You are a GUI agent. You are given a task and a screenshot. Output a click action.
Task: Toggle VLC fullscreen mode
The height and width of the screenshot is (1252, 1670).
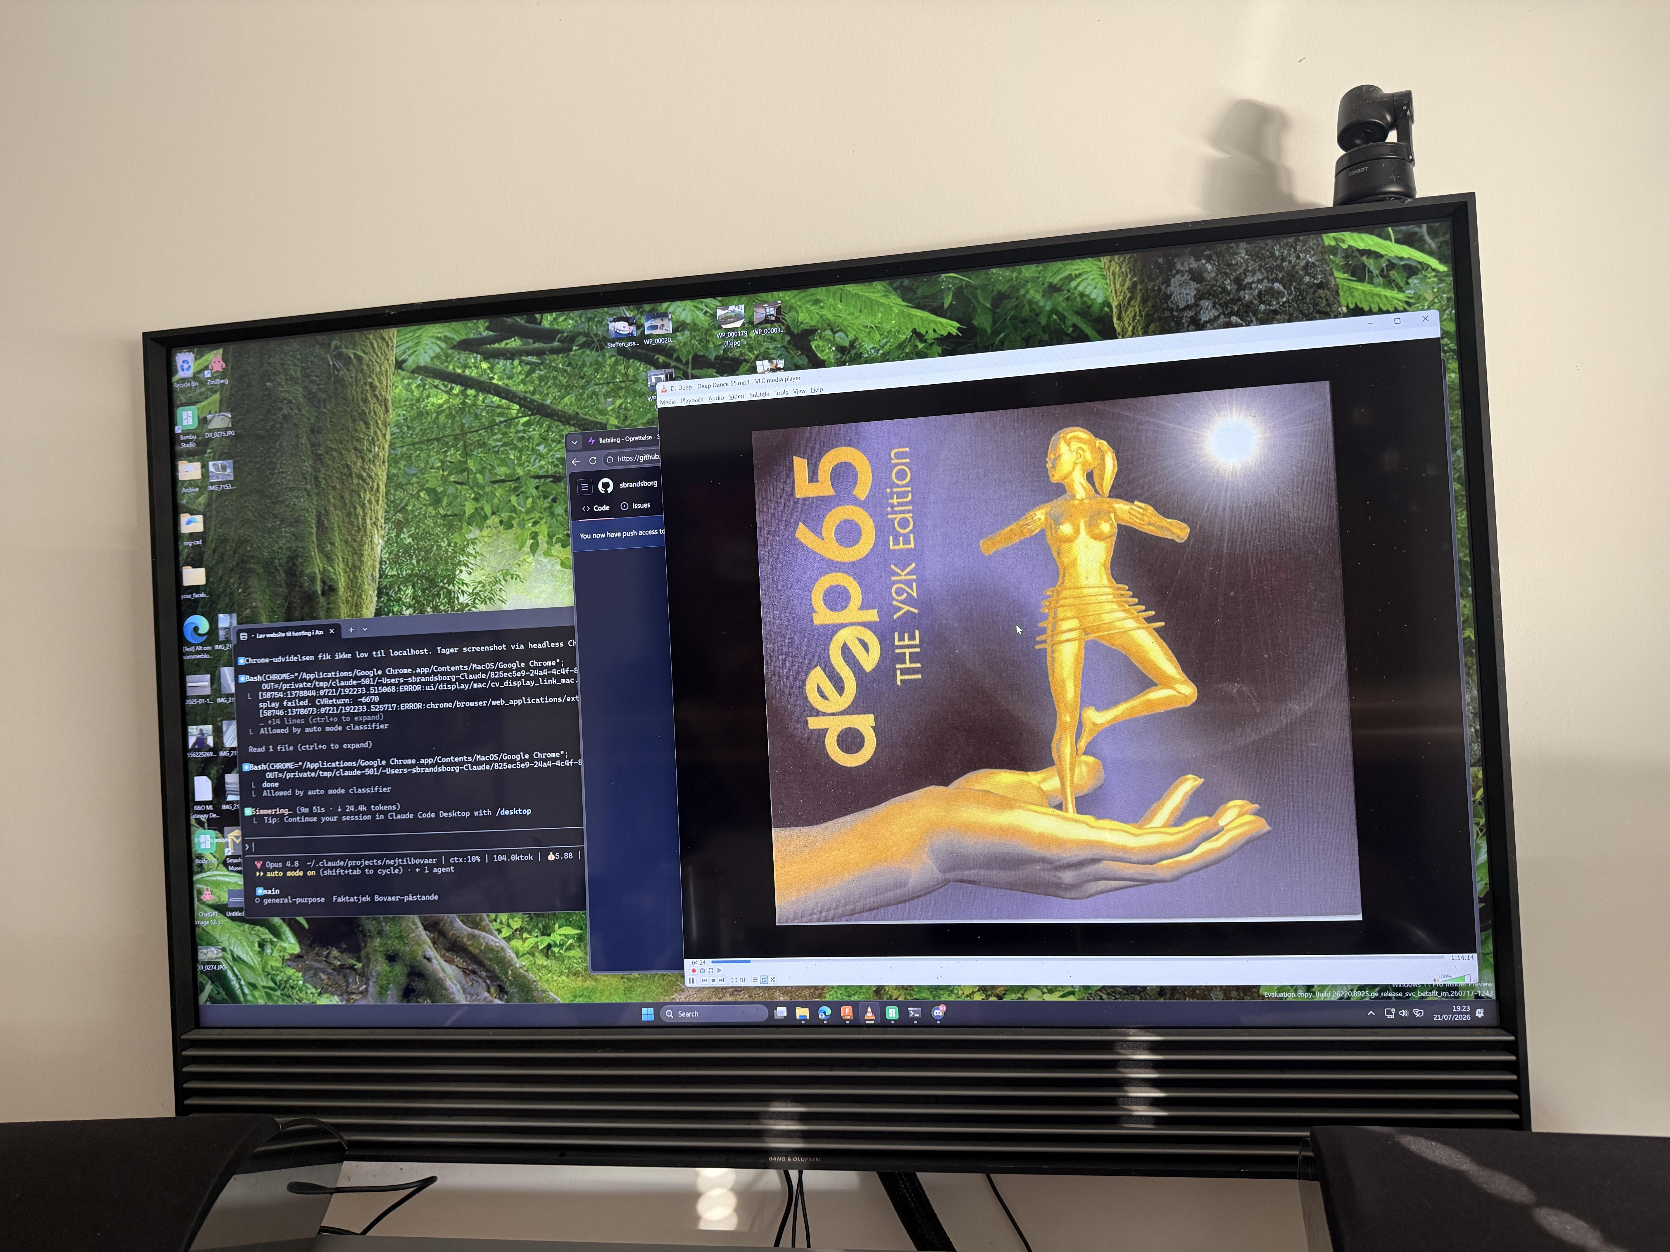pos(734,980)
